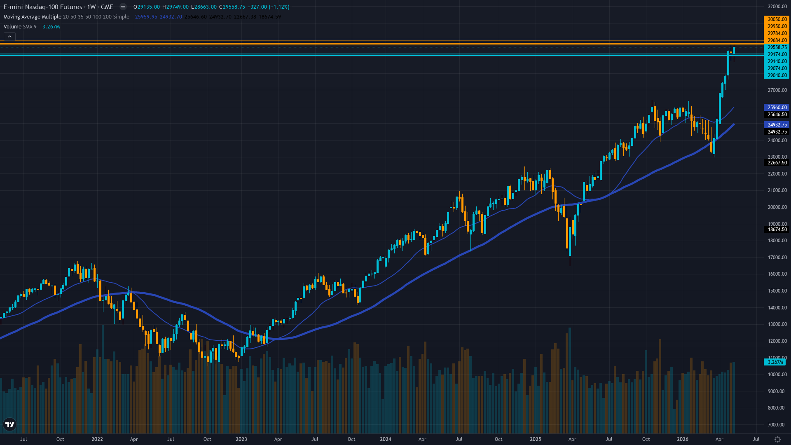791x445 pixels.
Task: Click the blue legend value 25959.95
Action: (146, 17)
